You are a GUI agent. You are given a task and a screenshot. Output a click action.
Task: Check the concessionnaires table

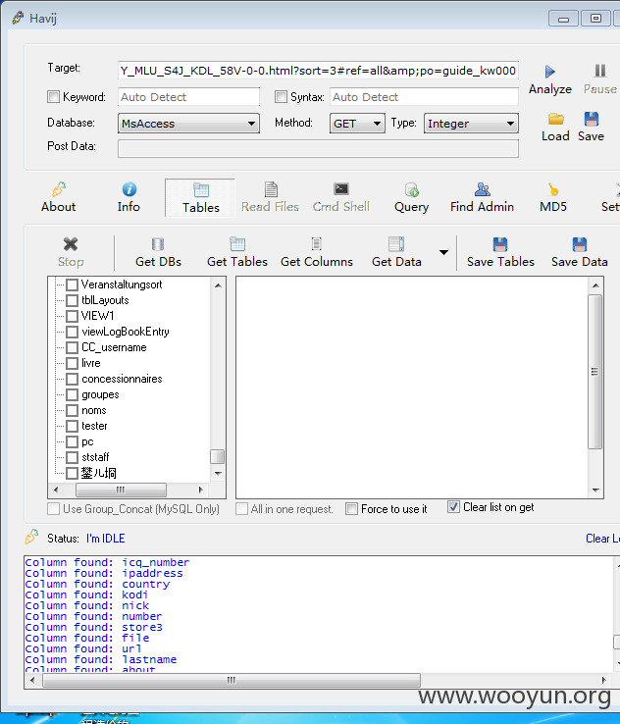click(x=72, y=379)
